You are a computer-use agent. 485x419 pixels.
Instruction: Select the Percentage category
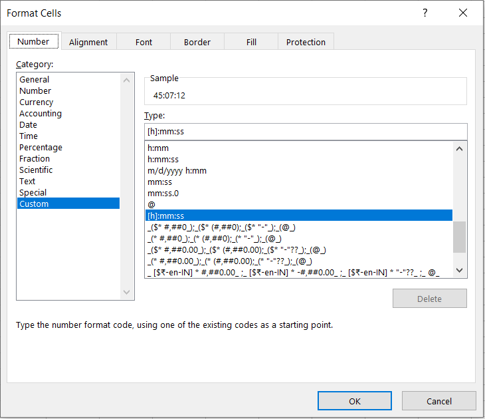coord(41,148)
